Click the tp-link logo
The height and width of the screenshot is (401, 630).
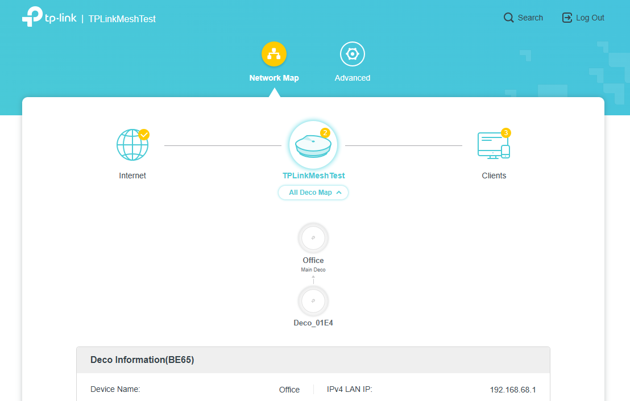click(x=49, y=17)
